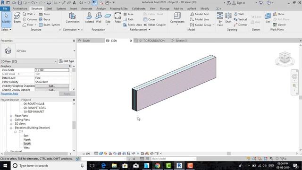This screenshot has height=170, width=302.
Task: Open the Select panel dropdown
Action: click(6, 30)
